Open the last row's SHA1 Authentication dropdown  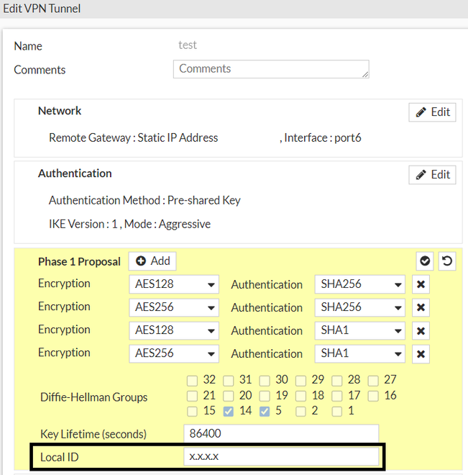click(360, 353)
